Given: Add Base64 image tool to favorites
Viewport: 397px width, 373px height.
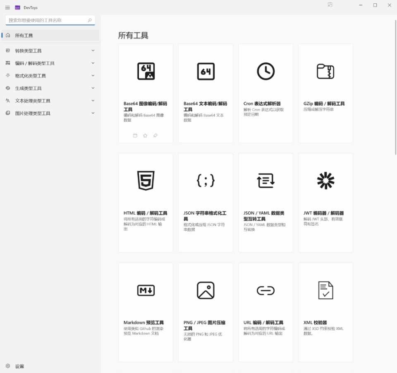Looking at the screenshot, I should (145, 136).
